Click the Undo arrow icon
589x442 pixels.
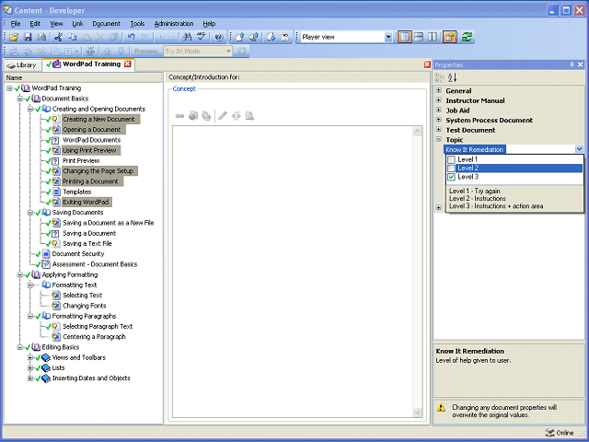click(x=131, y=37)
